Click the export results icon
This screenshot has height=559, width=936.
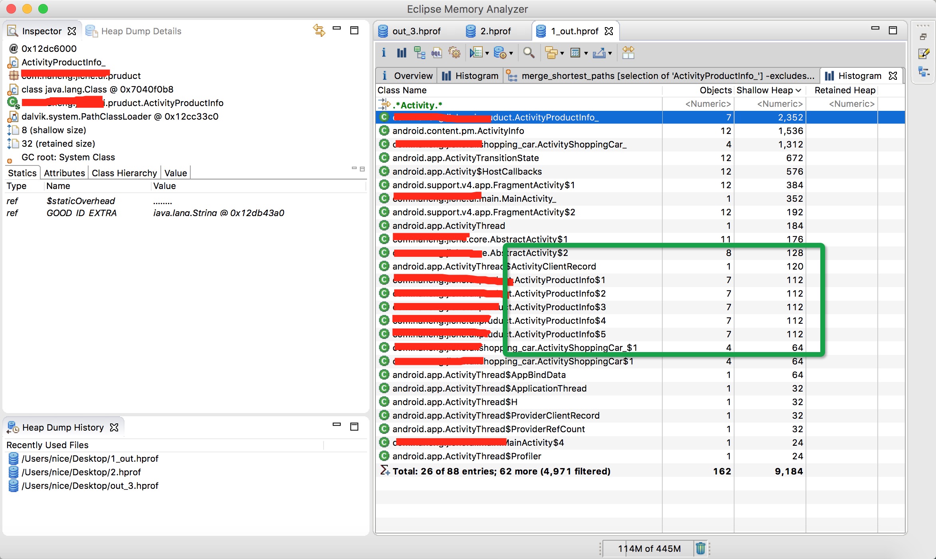tap(599, 53)
